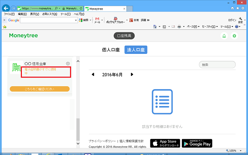The image size is (248, 155).
Task: Click the zoom magnifier icon in status bar
Action: point(227,150)
